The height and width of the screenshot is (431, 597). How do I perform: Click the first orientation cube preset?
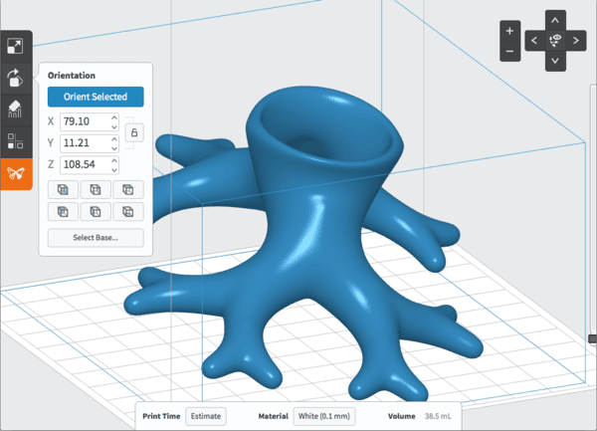click(63, 189)
